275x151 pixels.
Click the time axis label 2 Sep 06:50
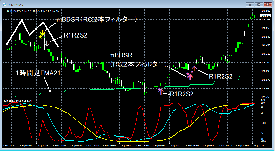click(142, 145)
